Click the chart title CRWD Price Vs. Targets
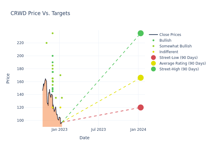This screenshot has height=151, width=211. [40, 13]
